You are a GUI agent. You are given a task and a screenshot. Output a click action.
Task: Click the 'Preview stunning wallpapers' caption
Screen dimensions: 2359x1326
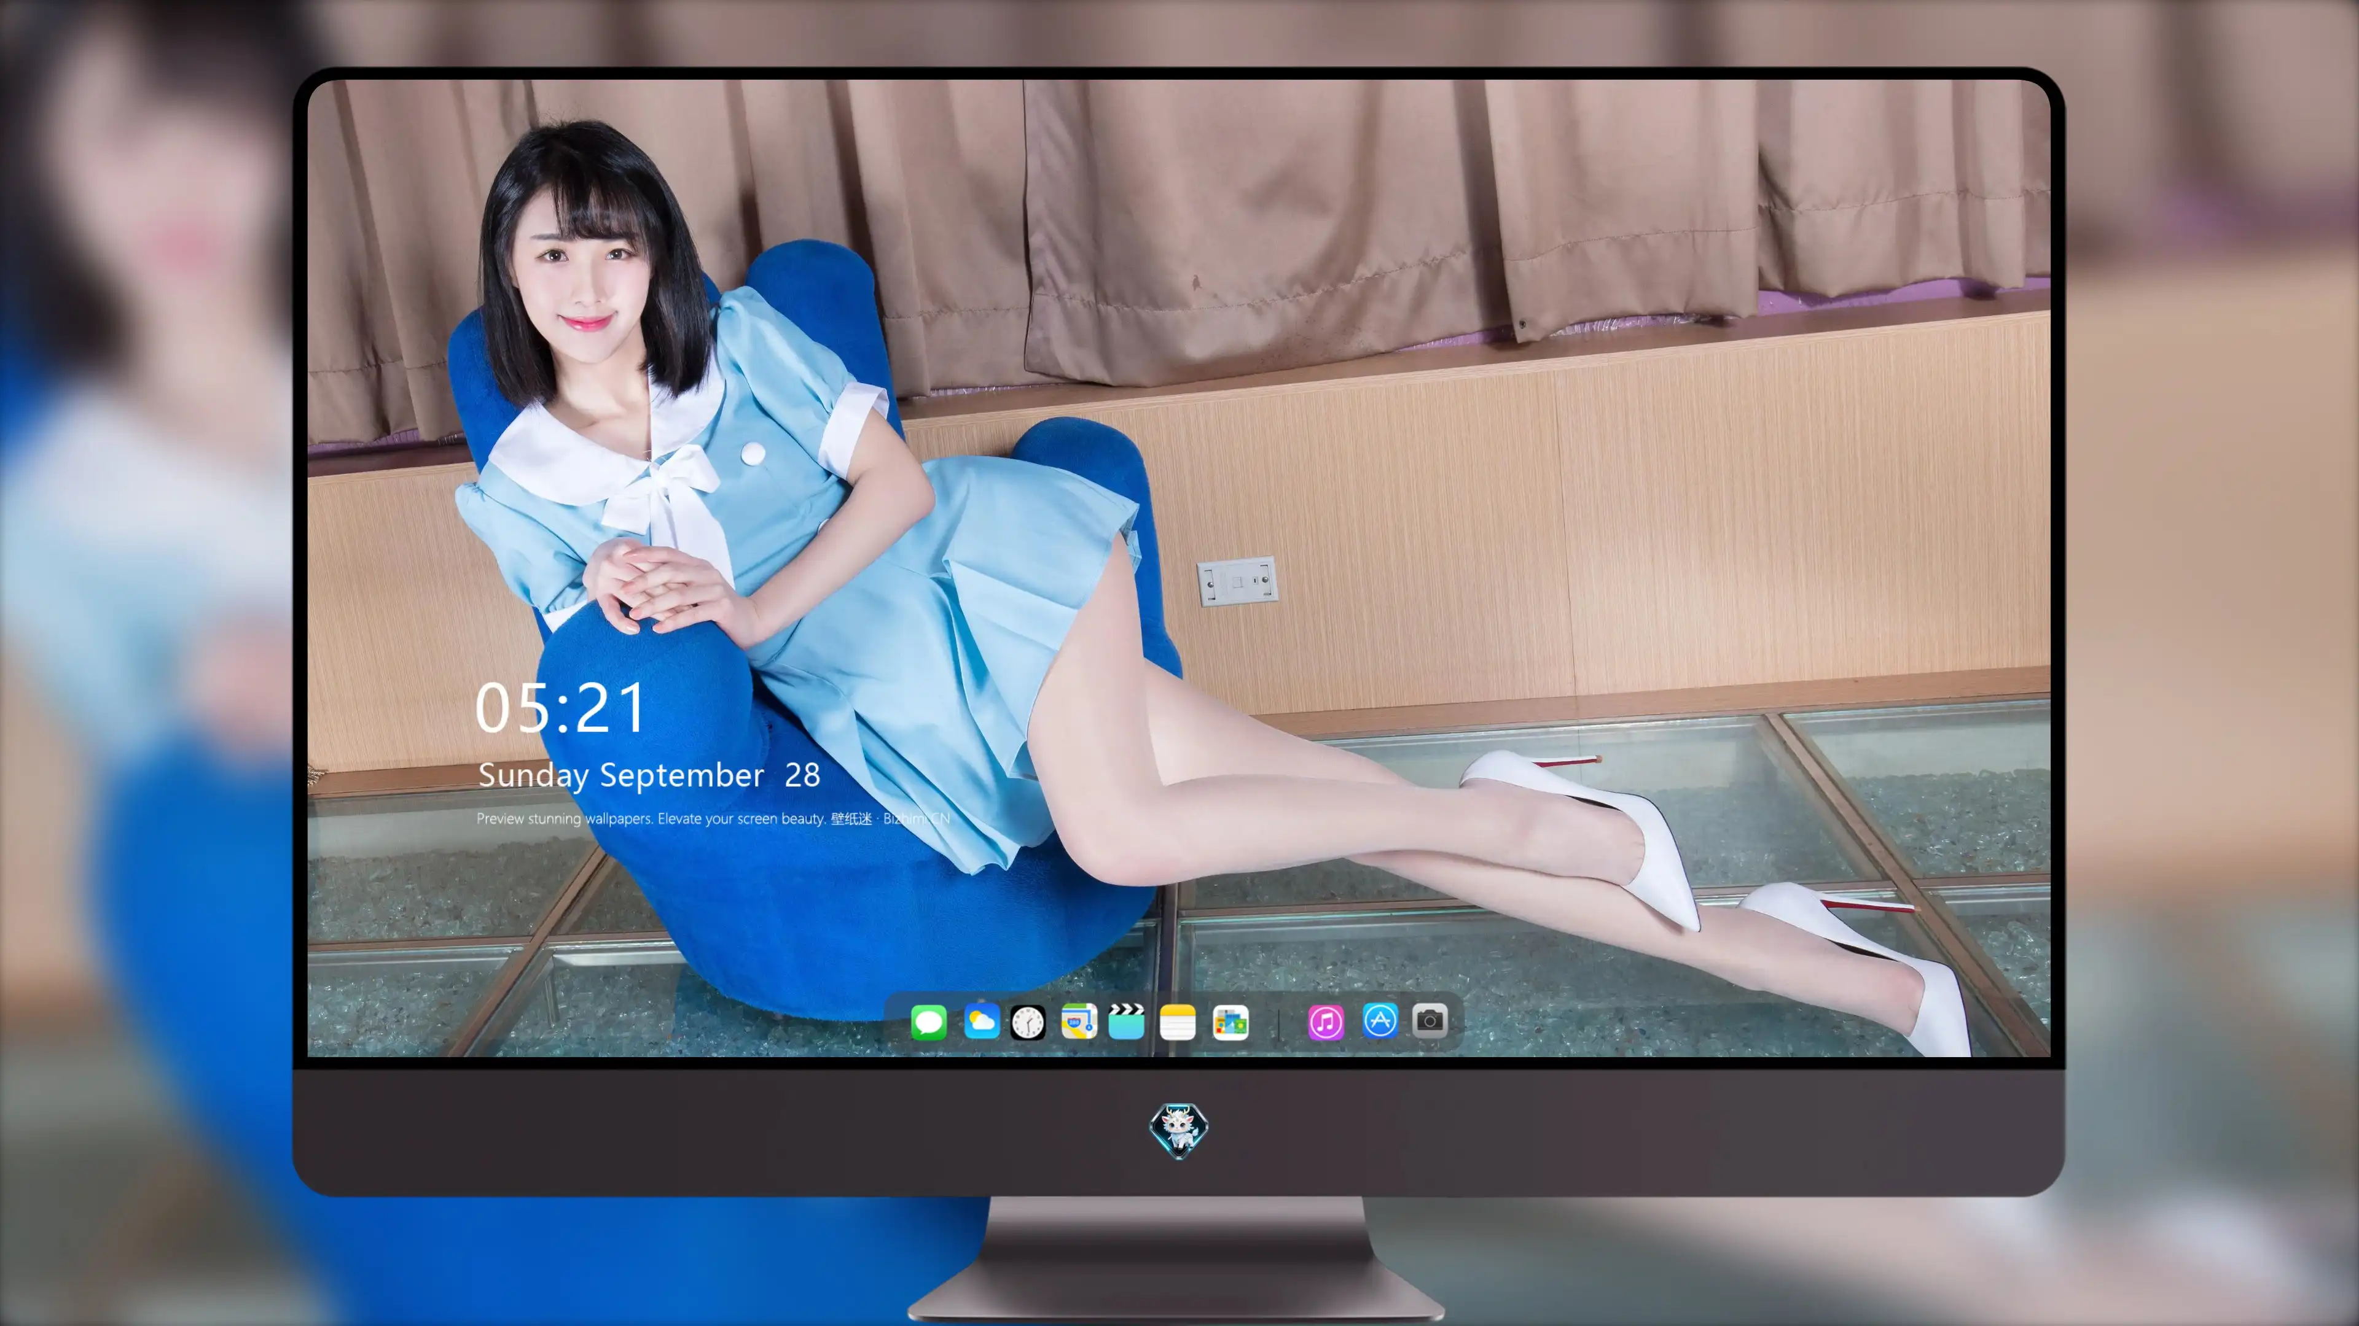pyautogui.click(x=713, y=818)
